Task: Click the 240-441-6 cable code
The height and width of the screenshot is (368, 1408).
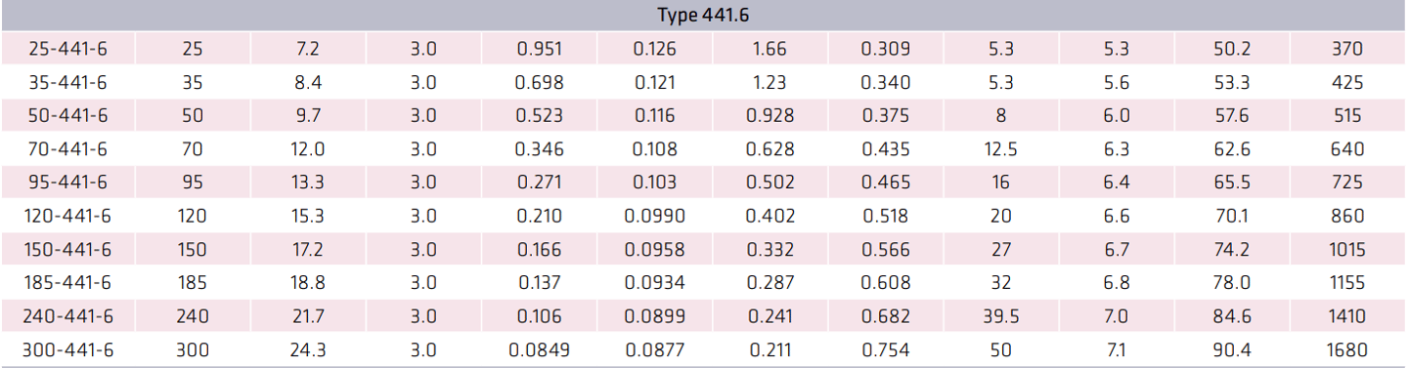Action: (x=68, y=316)
